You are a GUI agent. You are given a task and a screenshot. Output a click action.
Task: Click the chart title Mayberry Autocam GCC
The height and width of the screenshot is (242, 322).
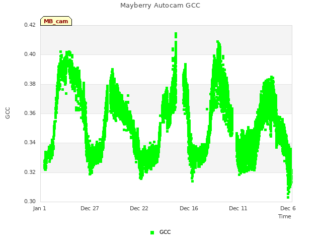pos(160,6)
